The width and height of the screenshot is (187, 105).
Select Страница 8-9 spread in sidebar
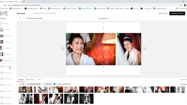[x=8, y=54]
